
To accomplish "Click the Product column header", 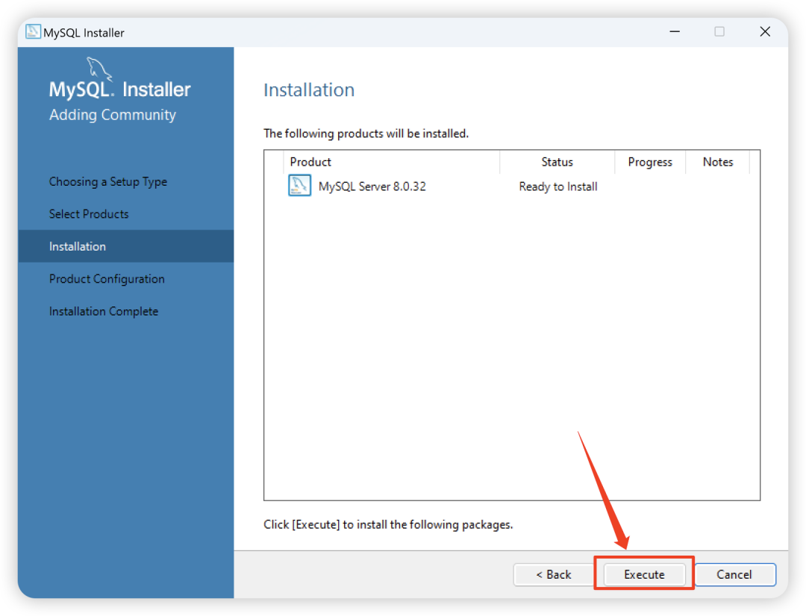I will click(391, 162).
